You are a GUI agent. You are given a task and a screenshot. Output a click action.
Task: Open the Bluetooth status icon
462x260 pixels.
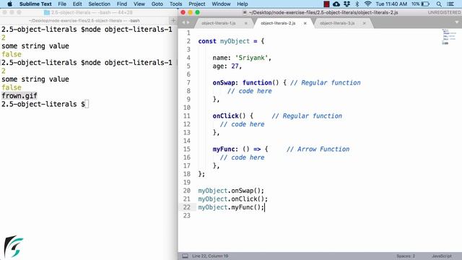pyautogui.click(x=357, y=4)
